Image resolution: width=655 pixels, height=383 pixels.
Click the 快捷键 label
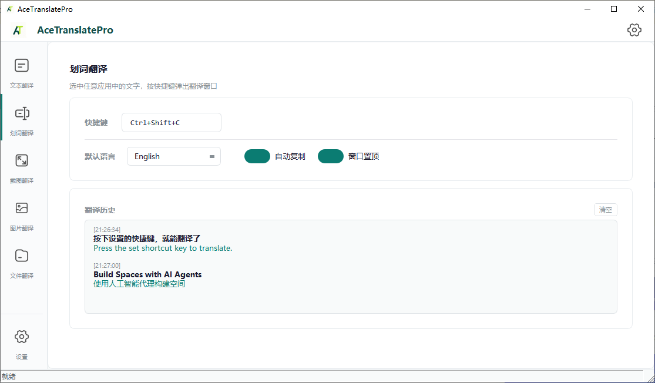[x=96, y=123]
